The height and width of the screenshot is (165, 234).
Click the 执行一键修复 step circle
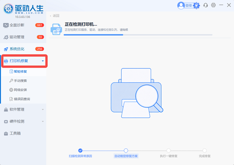click(x=168, y=151)
